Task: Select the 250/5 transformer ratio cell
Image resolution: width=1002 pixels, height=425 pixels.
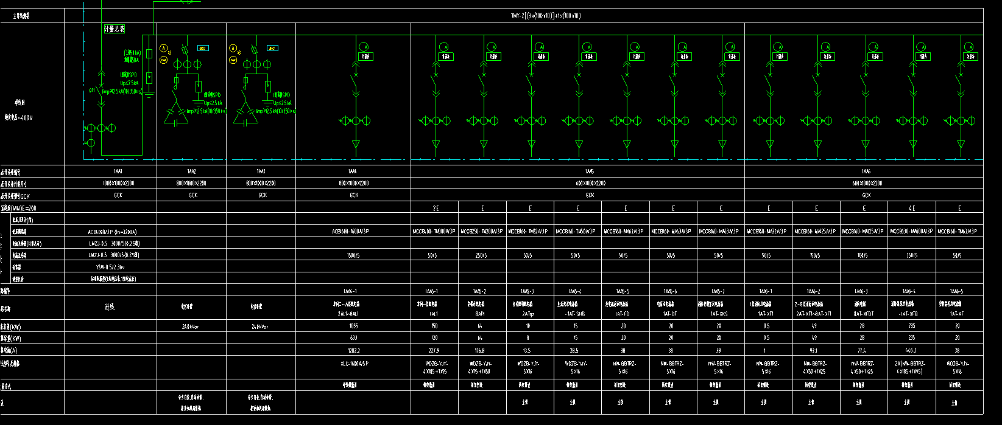Action: point(482,255)
